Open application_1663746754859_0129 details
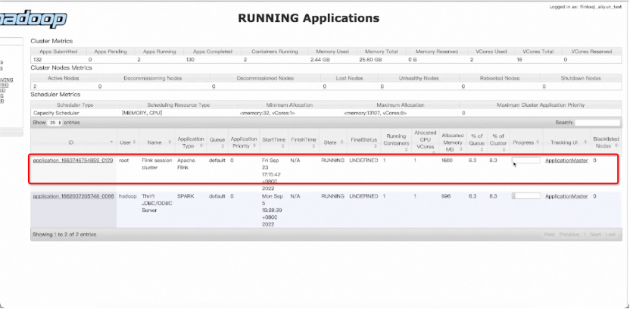The width and height of the screenshot is (630, 309). [x=73, y=161]
